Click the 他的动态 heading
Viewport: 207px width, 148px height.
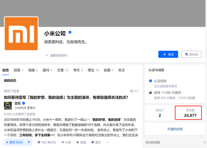10,81
